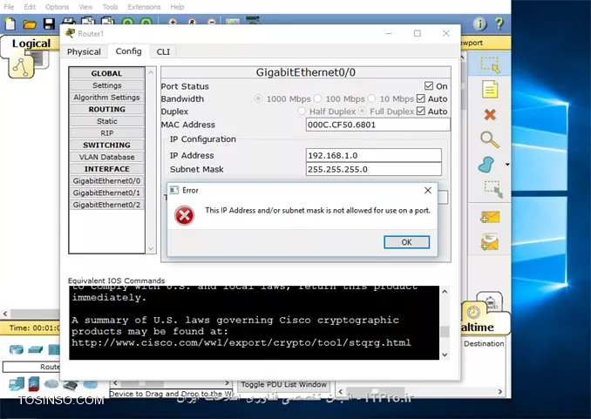This screenshot has height=419, width=591.
Task: Create a new file from toolbar
Action: (10, 24)
